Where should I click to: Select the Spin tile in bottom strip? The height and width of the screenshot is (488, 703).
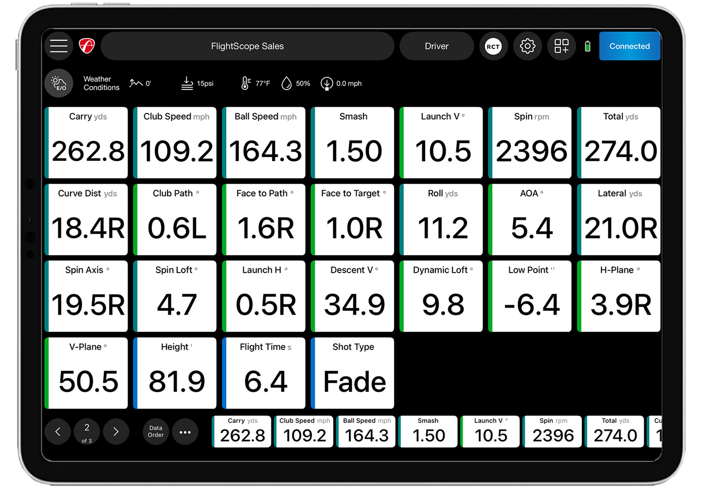(x=553, y=431)
